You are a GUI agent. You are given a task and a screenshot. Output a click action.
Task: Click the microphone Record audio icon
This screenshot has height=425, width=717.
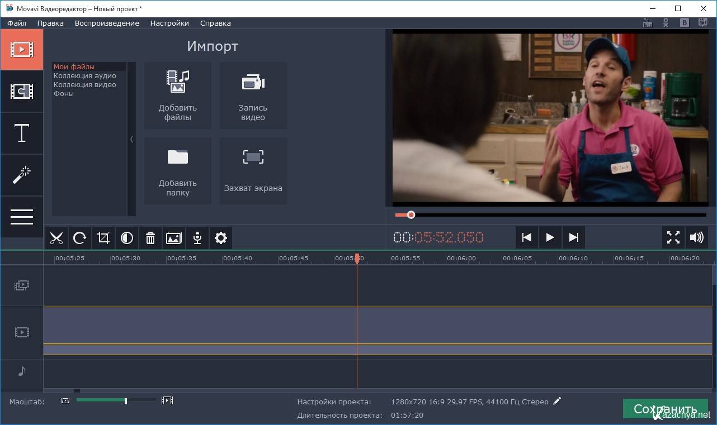pyautogui.click(x=197, y=238)
